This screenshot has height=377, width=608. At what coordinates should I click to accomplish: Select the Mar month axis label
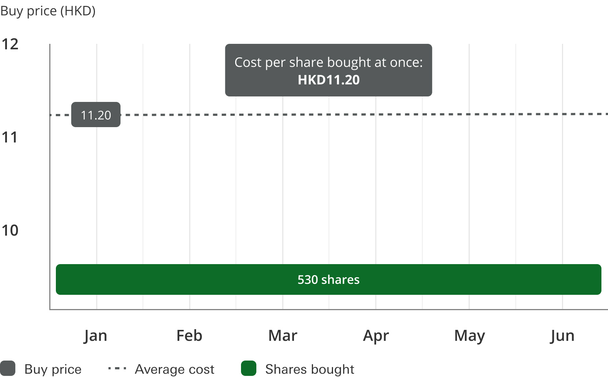coord(283,335)
